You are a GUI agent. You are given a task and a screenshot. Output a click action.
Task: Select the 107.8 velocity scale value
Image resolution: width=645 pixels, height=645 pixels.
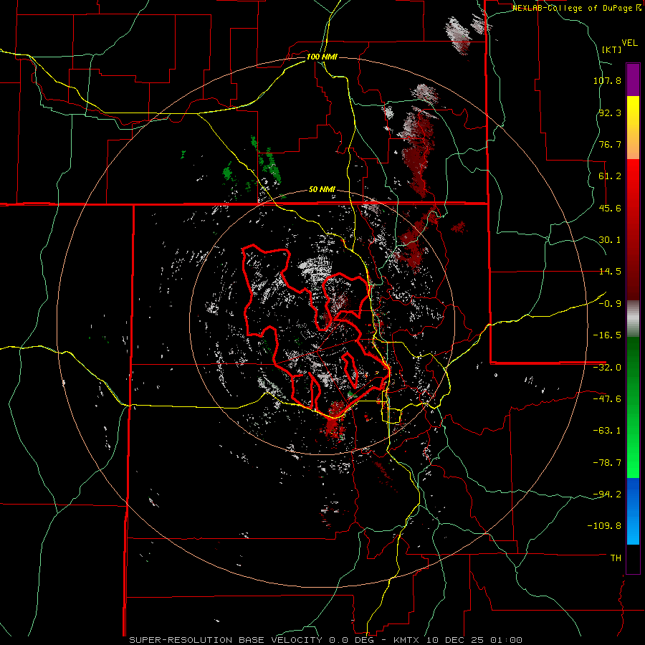607,80
